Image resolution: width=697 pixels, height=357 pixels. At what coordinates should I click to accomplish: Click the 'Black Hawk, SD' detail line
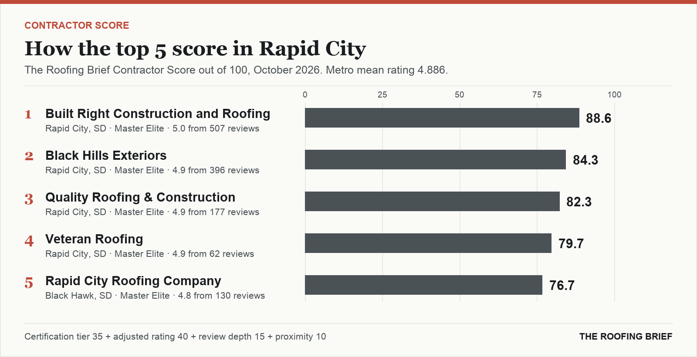[x=155, y=296]
